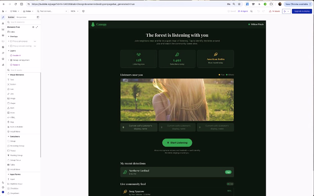Click the Bubble logo menu
314x196 pixels.
[4, 11]
